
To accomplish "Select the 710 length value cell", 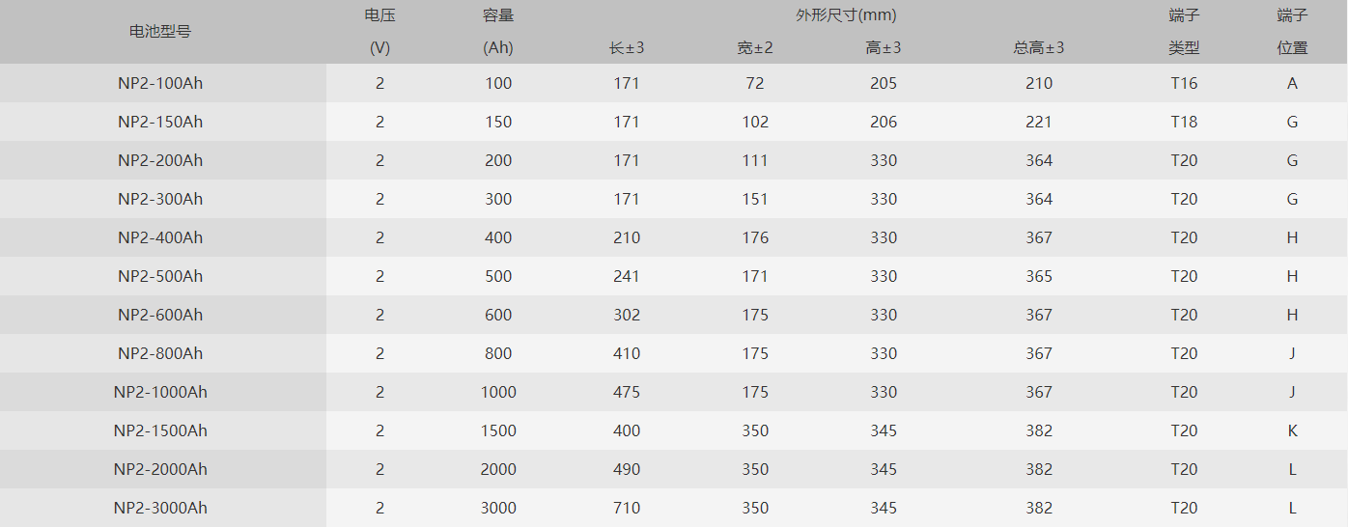I will click(627, 508).
